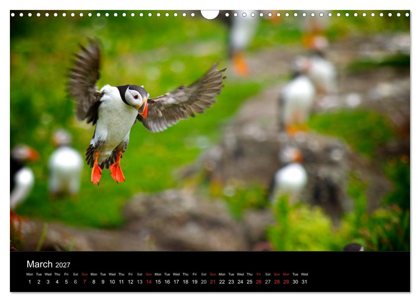This screenshot has width=420, height=302.
Task: Click date 16 in the calendar
Action: 167,282
